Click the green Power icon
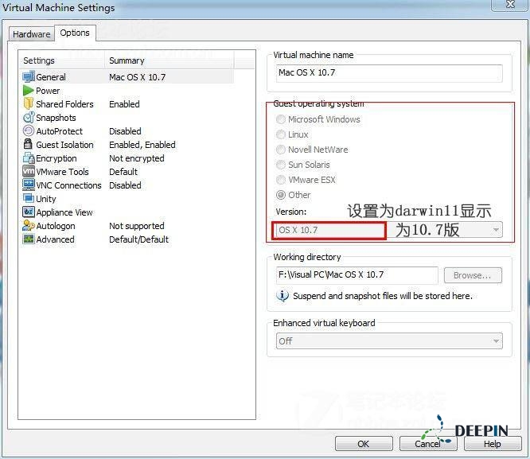This screenshot has height=459, width=530. [29, 91]
